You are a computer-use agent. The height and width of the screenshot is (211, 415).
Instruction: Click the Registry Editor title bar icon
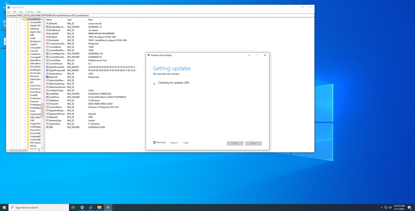click(9, 7)
